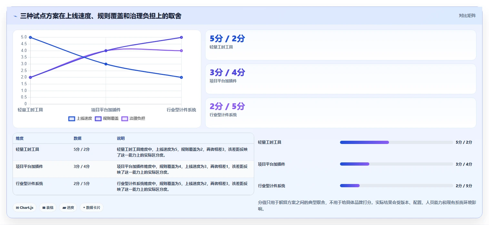
Task: Click the 项目平台加插件 x-axis label on chart
Action: 106,110
